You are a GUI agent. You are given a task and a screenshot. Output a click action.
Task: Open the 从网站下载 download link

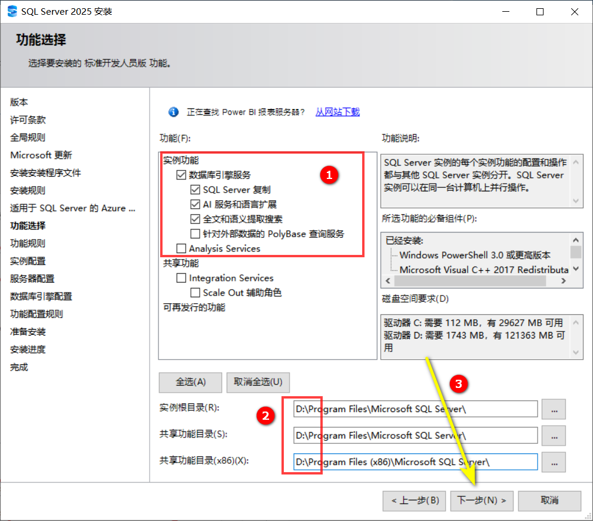[337, 112]
